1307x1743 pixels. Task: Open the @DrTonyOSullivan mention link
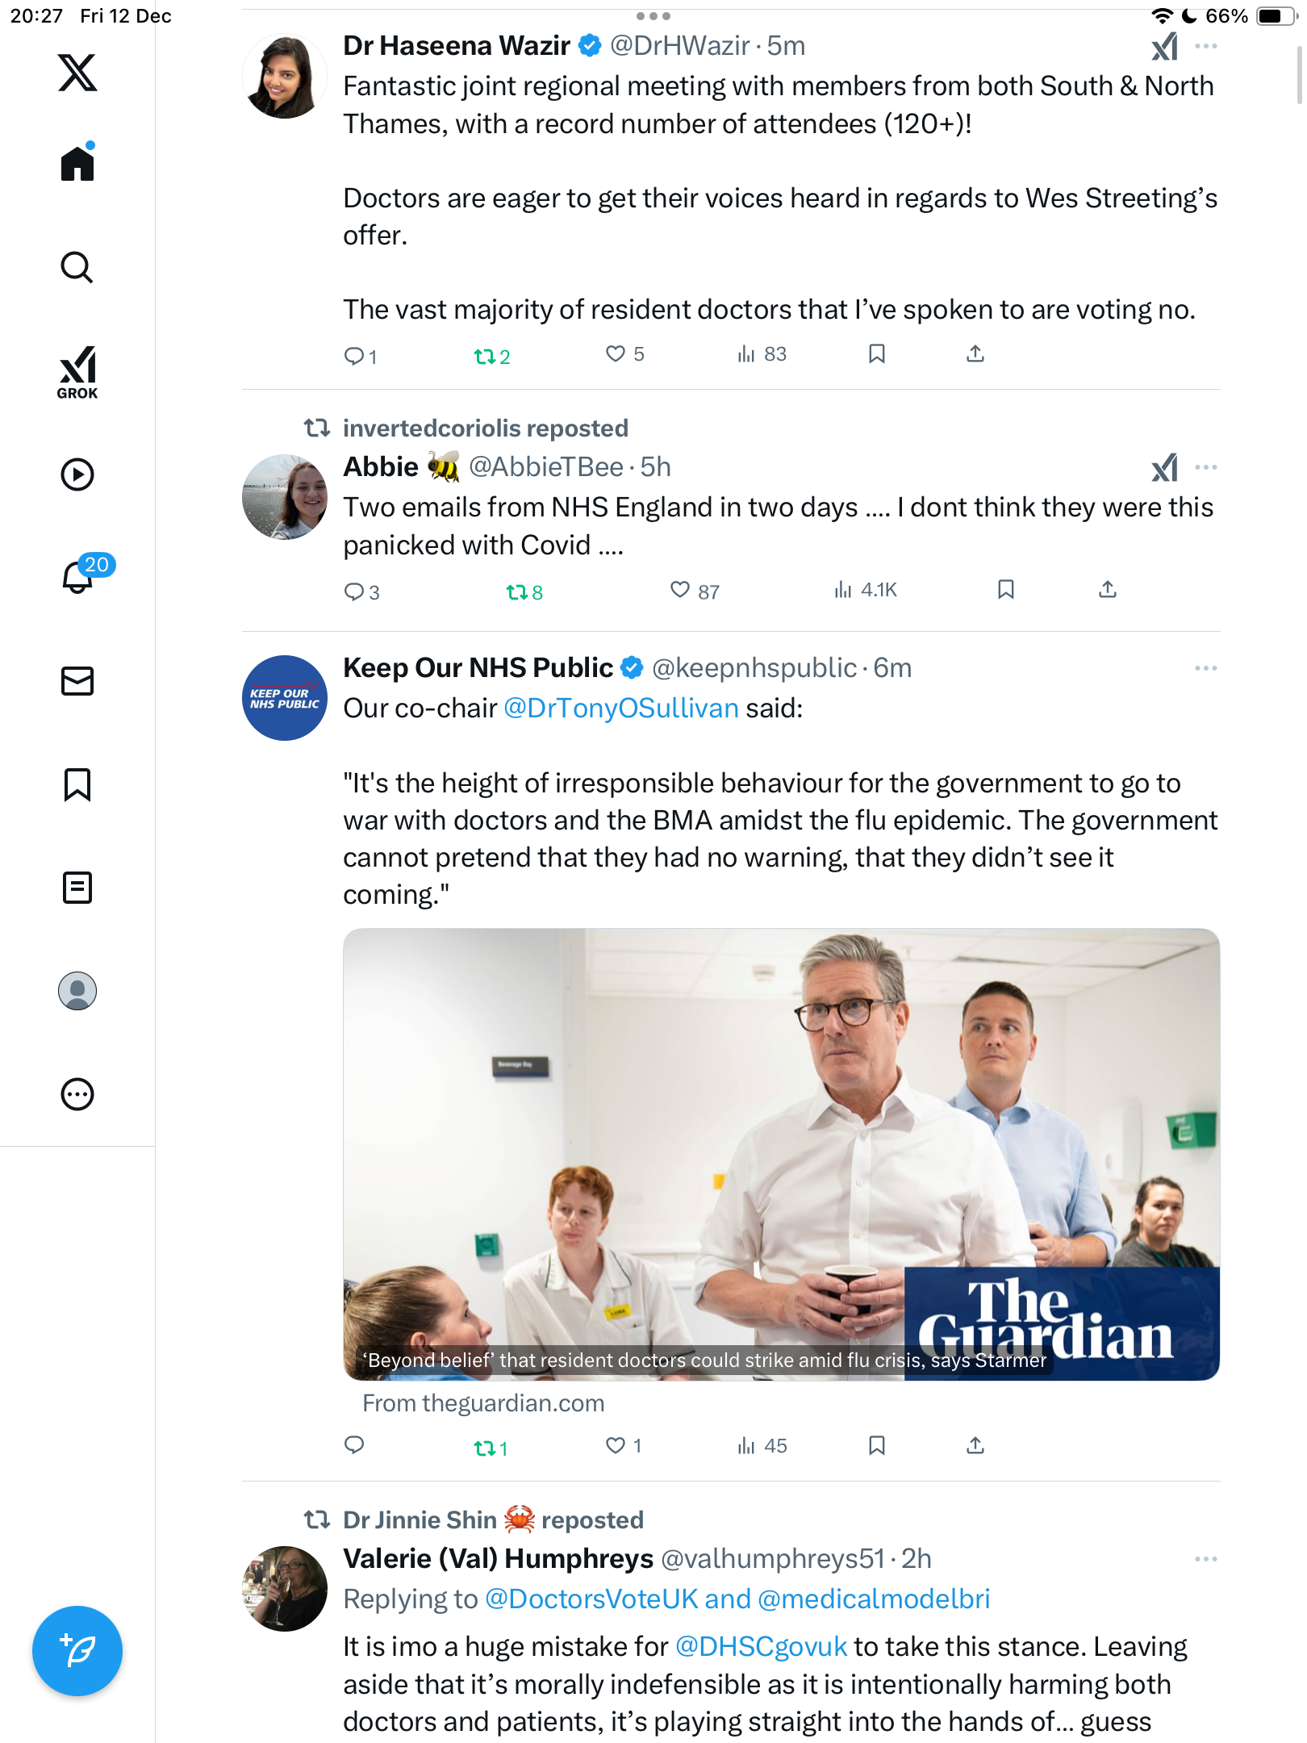621,708
